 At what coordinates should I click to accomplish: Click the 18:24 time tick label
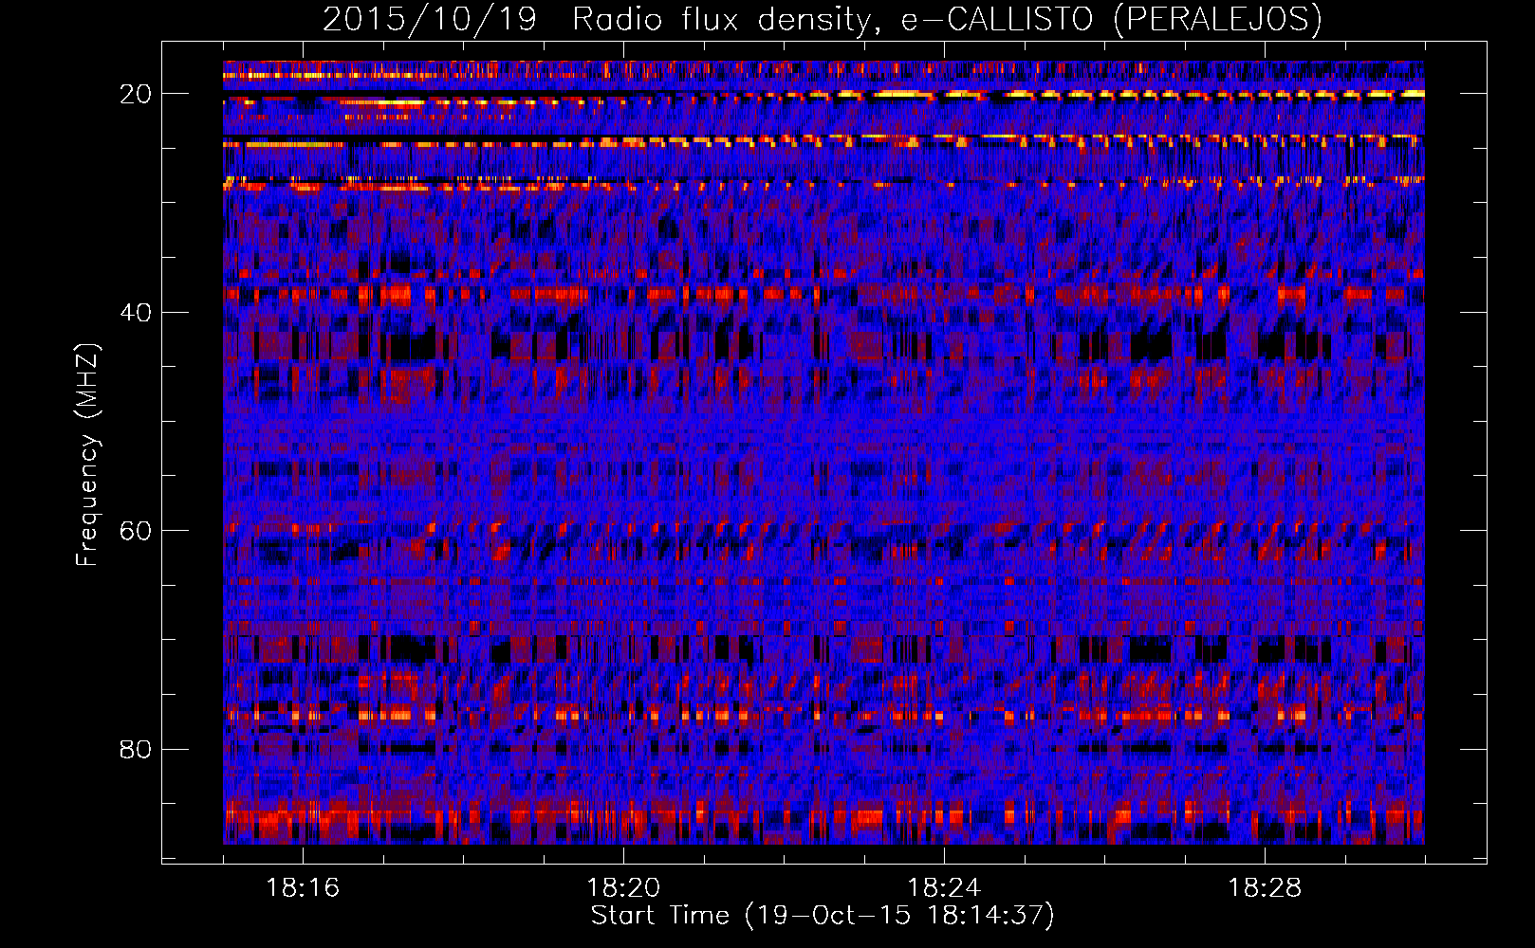coord(944,888)
